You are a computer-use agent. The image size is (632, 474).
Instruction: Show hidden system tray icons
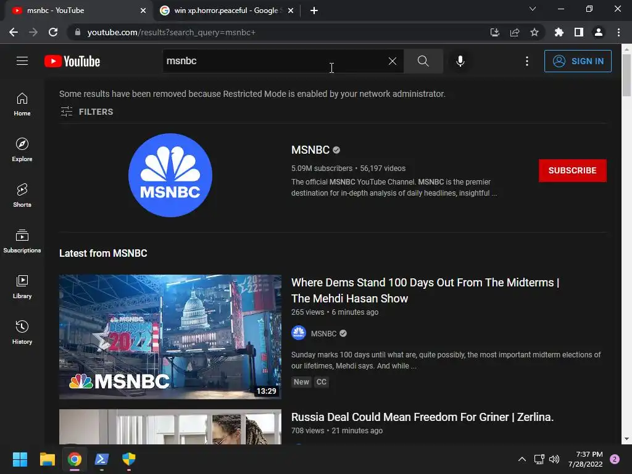coord(522,459)
